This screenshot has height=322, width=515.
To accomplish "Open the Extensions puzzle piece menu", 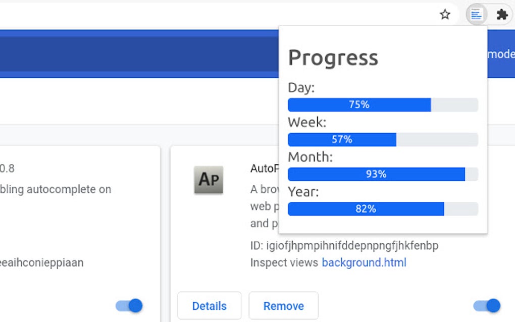I will (x=502, y=15).
